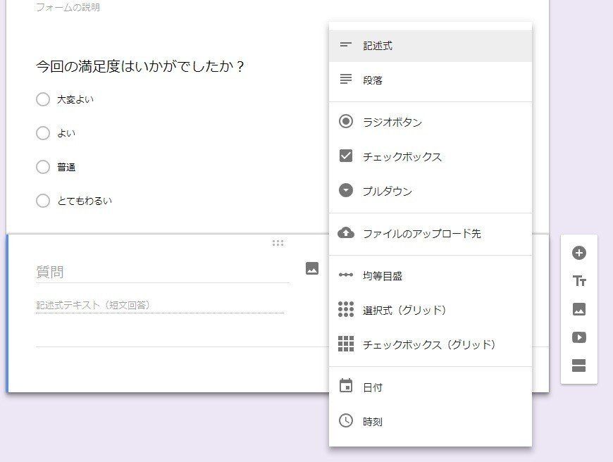This screenshot has width=613, height=462.
Task: Choose 時刻 question type
Action: click(431, 421)
